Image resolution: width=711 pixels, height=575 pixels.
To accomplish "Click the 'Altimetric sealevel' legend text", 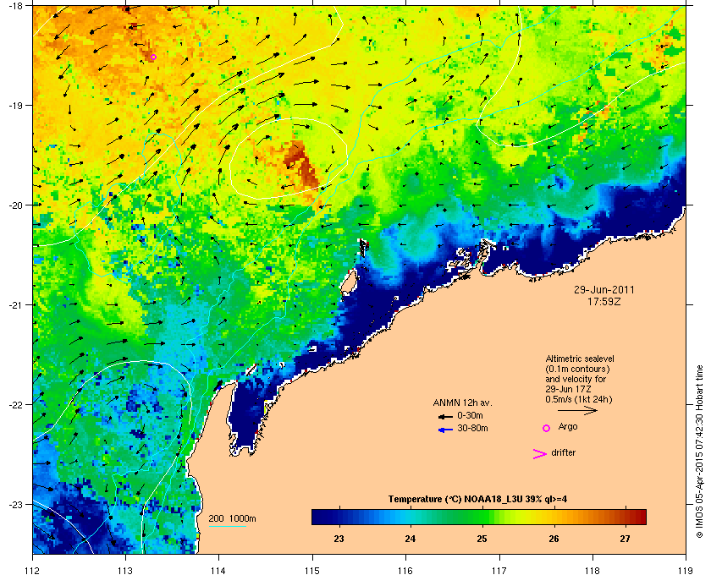I will pos(580,359).
